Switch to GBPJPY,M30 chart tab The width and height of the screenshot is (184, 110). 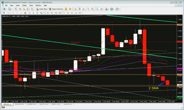coord(56,104)
